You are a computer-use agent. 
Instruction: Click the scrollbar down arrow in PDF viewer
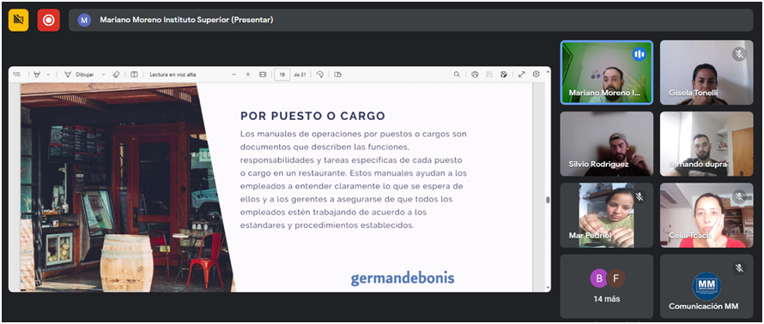tap(548, 287)
